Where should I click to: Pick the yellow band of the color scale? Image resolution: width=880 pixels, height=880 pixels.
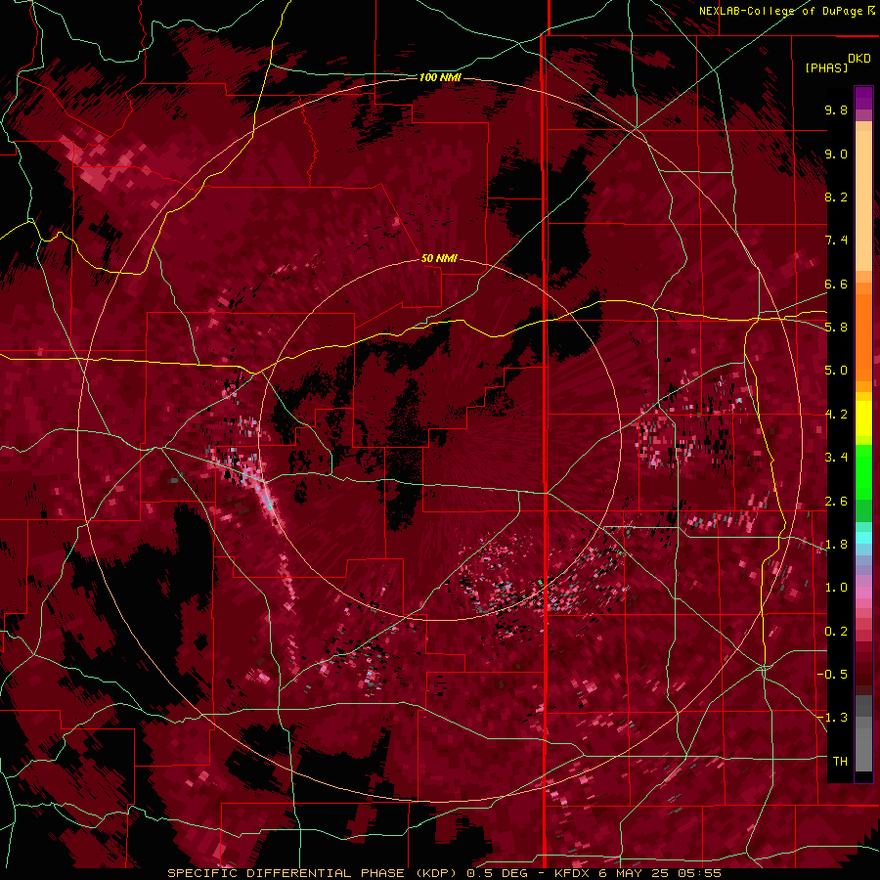(x=863, y=418)
